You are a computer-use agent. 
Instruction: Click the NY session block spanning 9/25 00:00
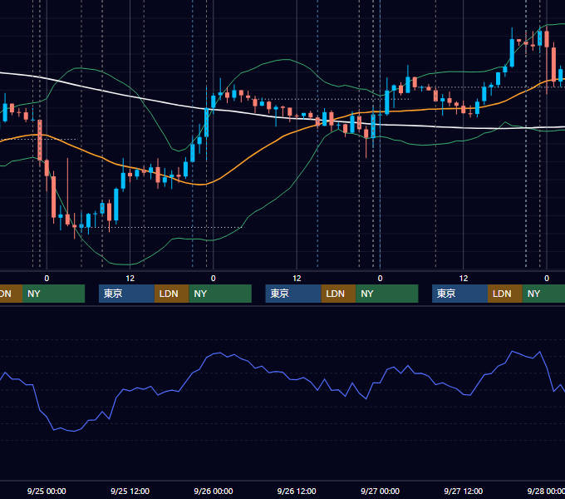tap(53, 294)
